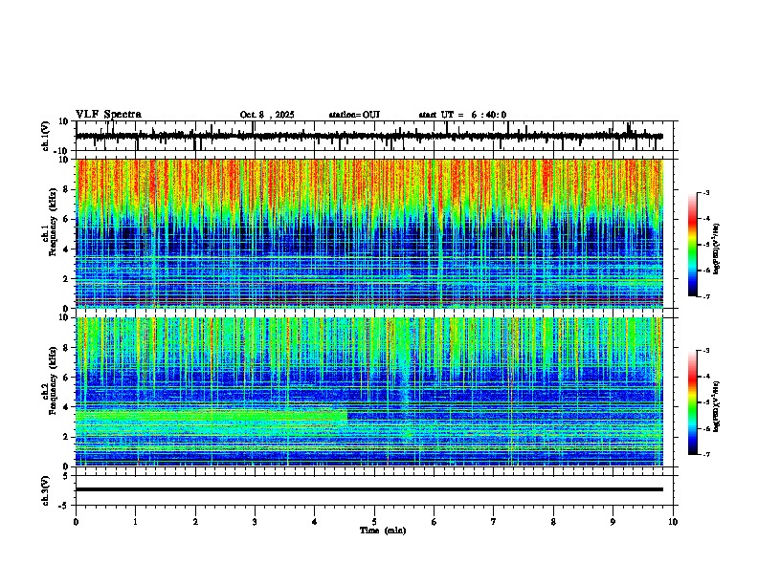Image resolution: width=758 pixels, height=585 pixels.
Task: Click the "-3" label on ch.2 color bar
Action: point(706,351)
